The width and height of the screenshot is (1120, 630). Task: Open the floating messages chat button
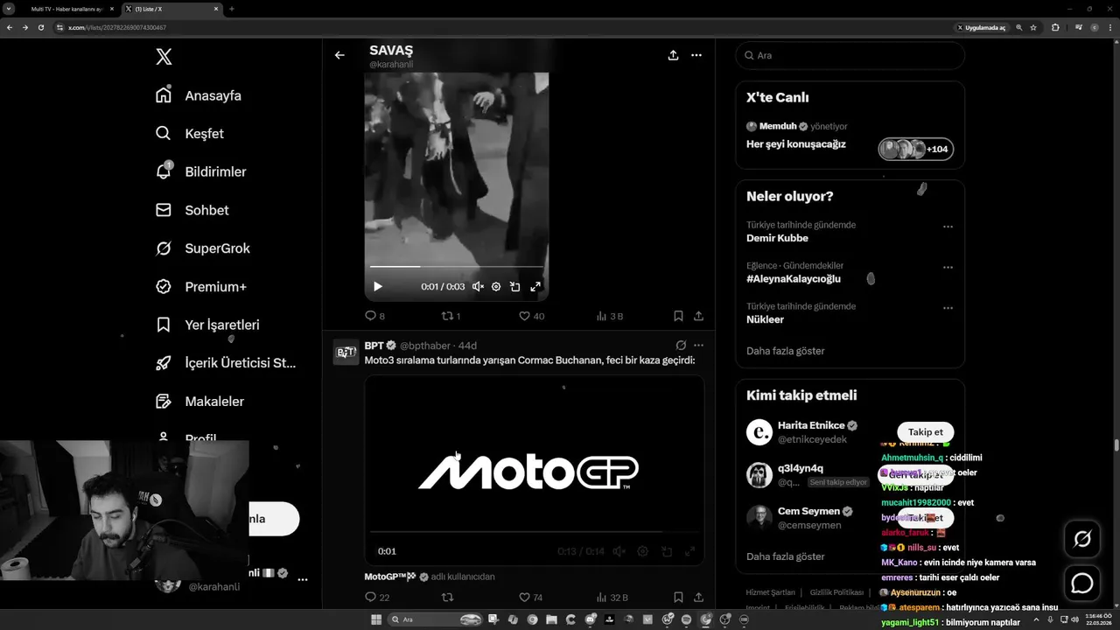click(x=1082, y=583)
